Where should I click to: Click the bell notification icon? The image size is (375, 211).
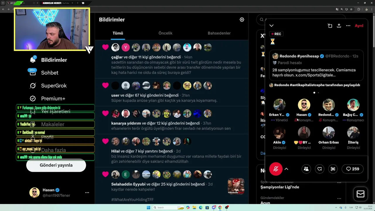coord(33,60)
